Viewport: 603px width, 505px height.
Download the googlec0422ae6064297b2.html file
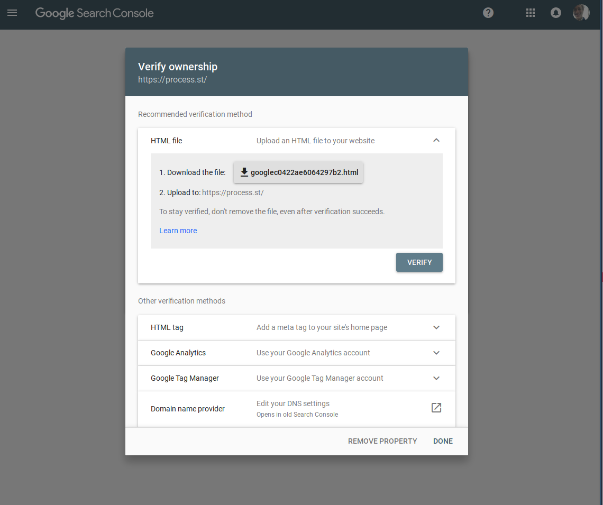pos(298,172)
